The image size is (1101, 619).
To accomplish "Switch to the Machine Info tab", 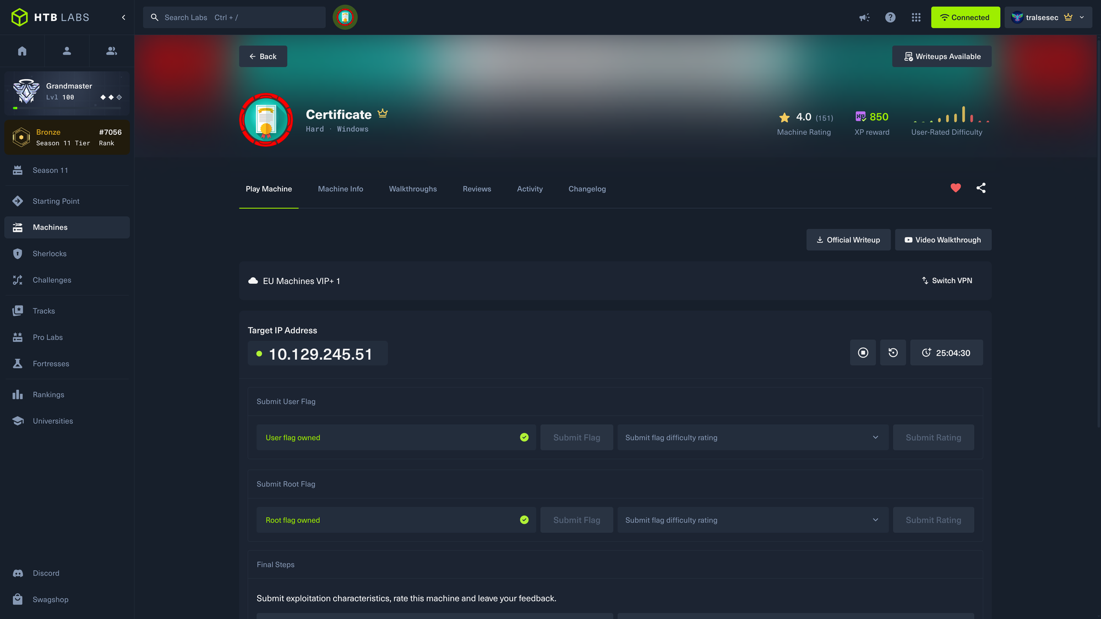I will (x=341, y=189).
